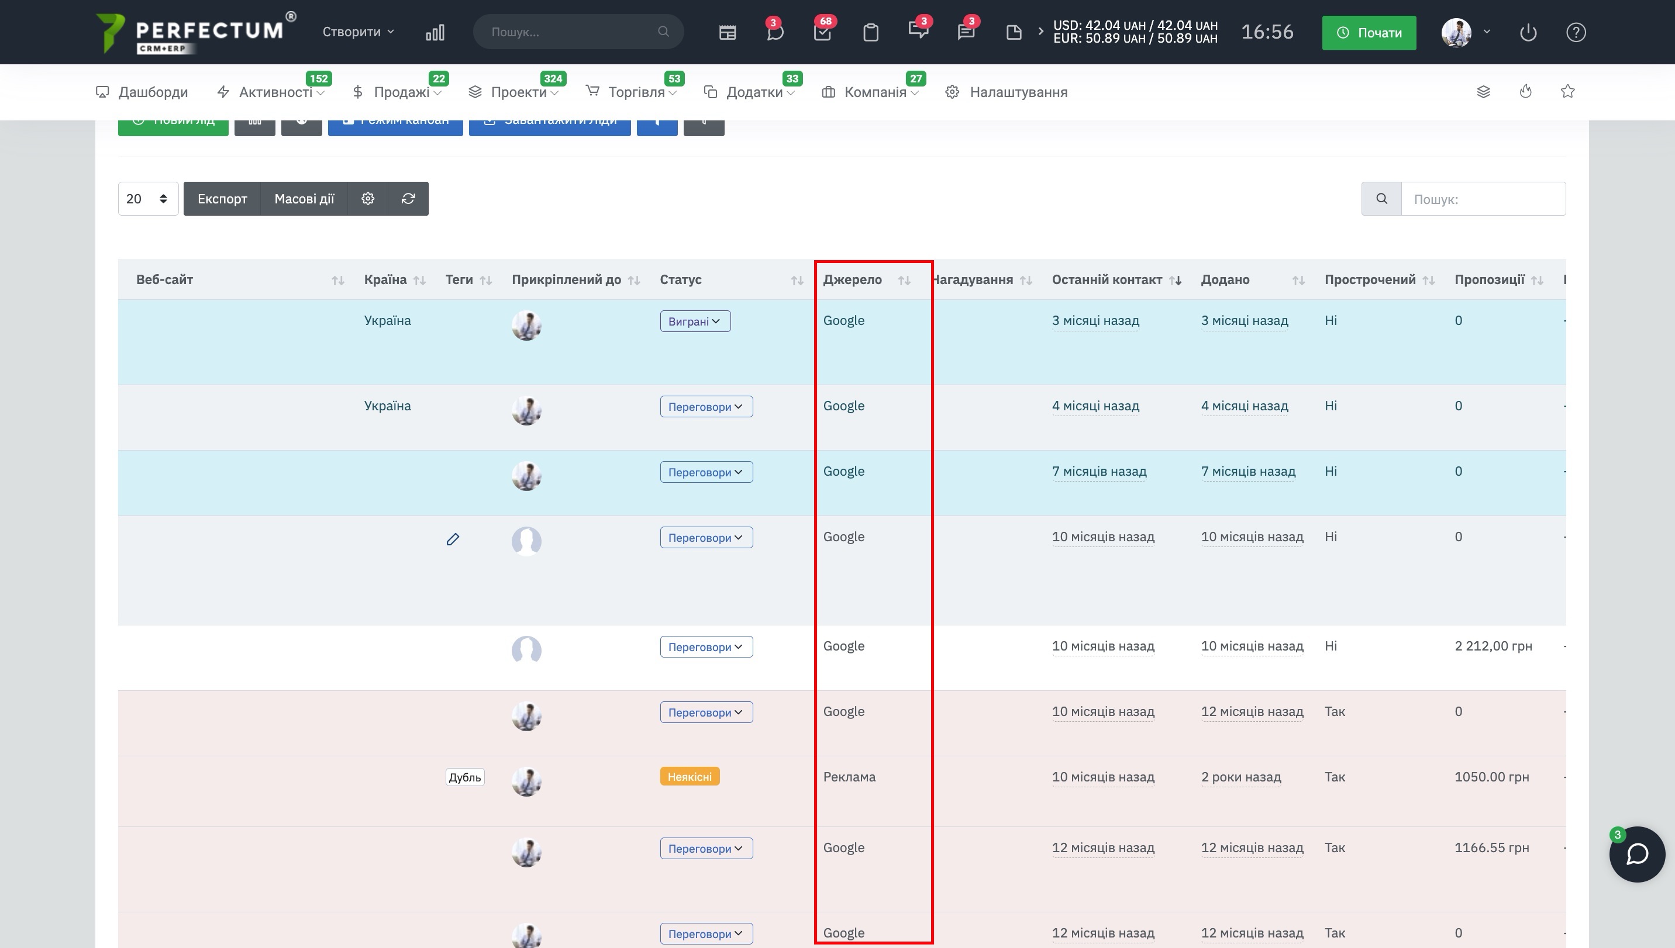Open the help question mark icon
Screen dimensions: 1675x948
coord(1576,33)
